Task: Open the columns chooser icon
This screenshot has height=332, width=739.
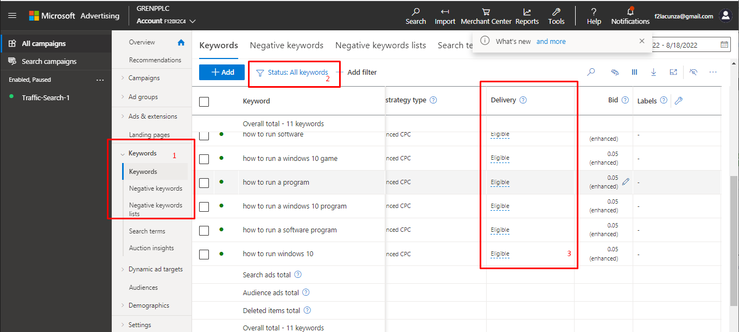Action: [634, 72]
